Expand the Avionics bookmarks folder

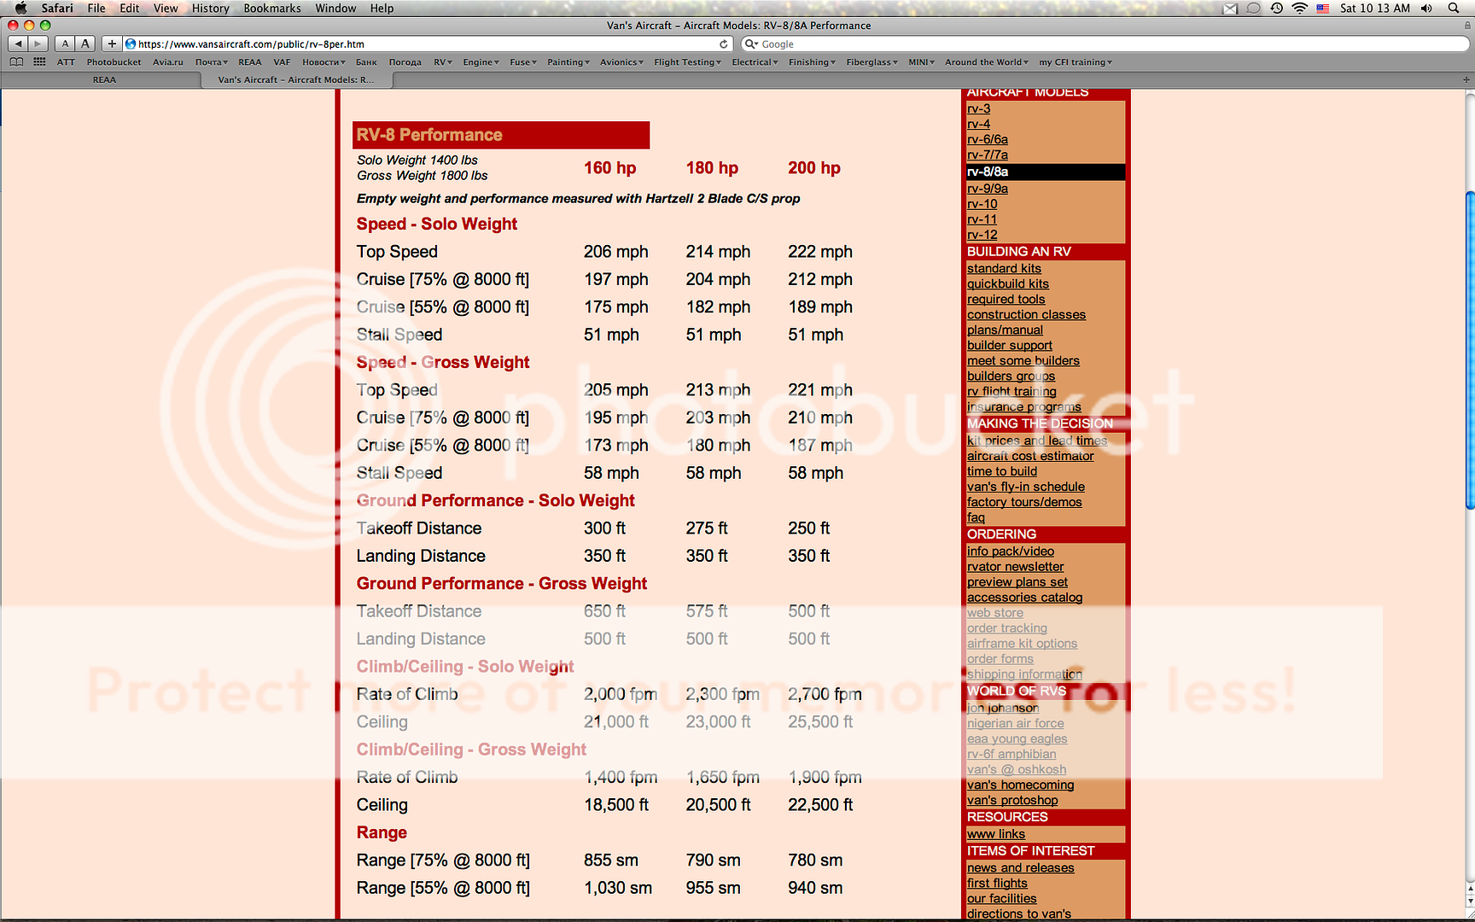(621, 62)
